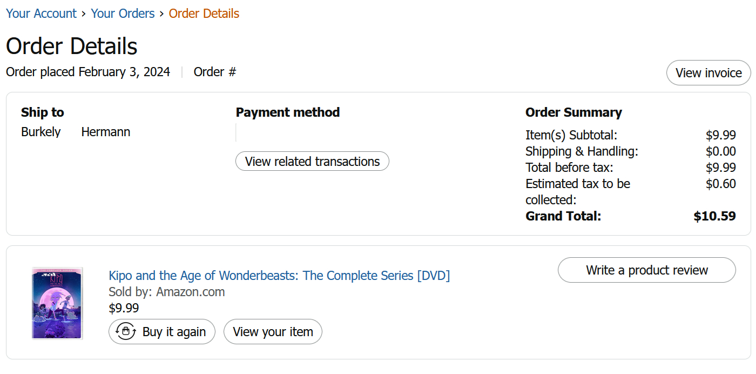The height and width of the screenshot is (374, 756).
Task: Click the Sold by: Amazon.com text
Action: (166, 292)
